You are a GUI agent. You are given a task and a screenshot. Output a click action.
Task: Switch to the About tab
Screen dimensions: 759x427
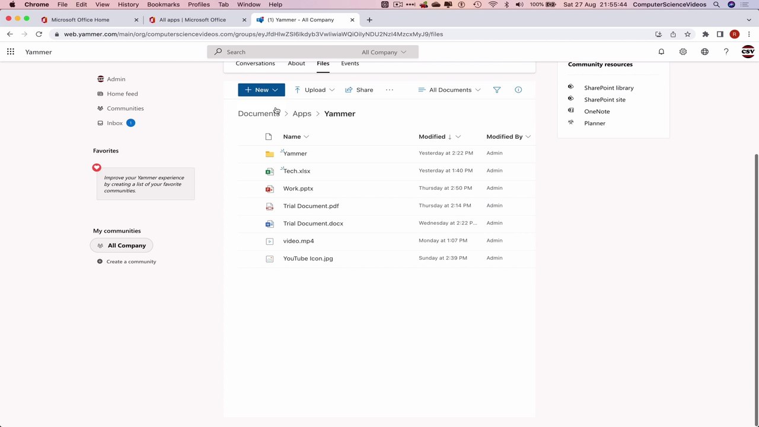point(296,63)
